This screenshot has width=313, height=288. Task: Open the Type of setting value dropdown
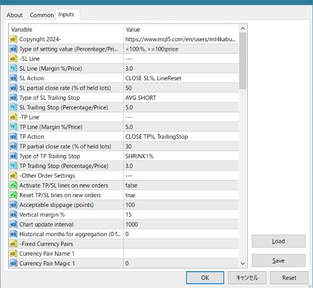point(181,49)
